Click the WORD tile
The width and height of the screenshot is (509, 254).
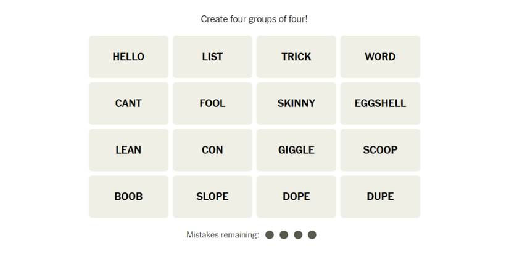tap(380, 57)
